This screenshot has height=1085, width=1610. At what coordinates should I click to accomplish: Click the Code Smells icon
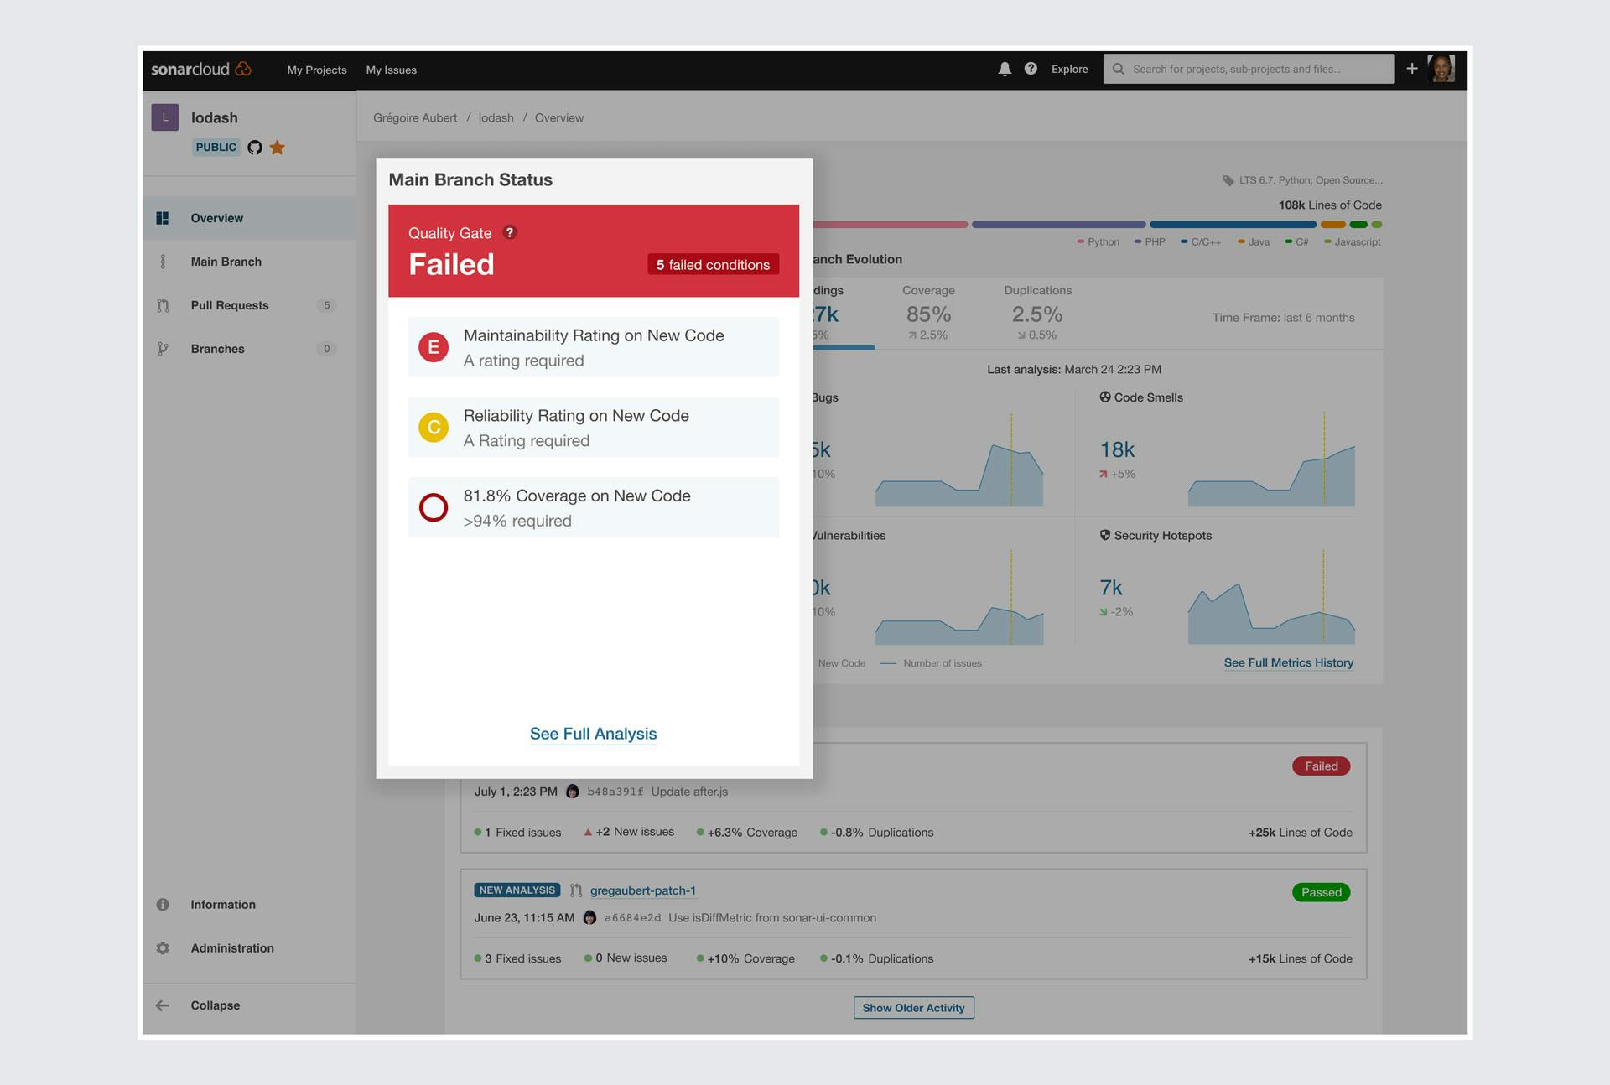click(x=1105, y=397)
